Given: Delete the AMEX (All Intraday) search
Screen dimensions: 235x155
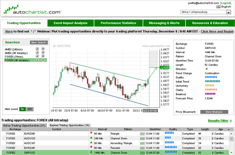Looking at the screenshot, I should pyautogui.click(x=43, y=53).
